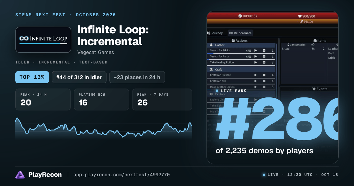Click the crossed tools icon next to Craft
Image resolution: width=354 pixels, height=186 pixels.
tap(211, 70)
